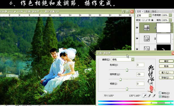Click the horizontal ruler of the document window
This screenshot has width=174, height=106.
[66, 15]
